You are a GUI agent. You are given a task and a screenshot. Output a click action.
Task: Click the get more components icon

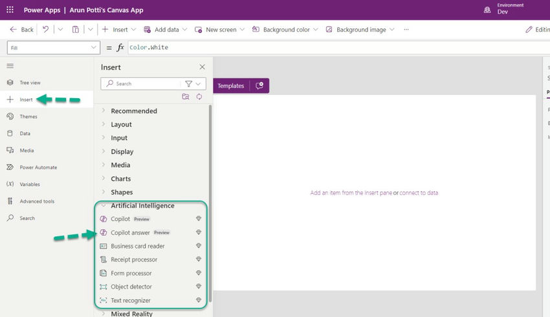pos(186,97)
